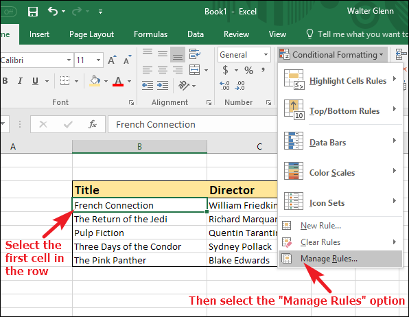Apply Accounting dollar format
This screenshot has width=409, height=317.
point(225,70)
